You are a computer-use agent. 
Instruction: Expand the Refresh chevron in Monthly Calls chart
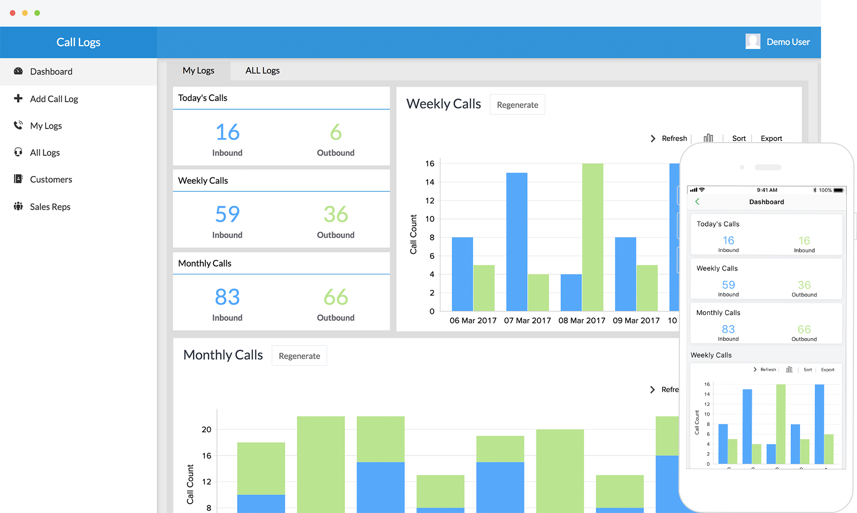(652, 390)
